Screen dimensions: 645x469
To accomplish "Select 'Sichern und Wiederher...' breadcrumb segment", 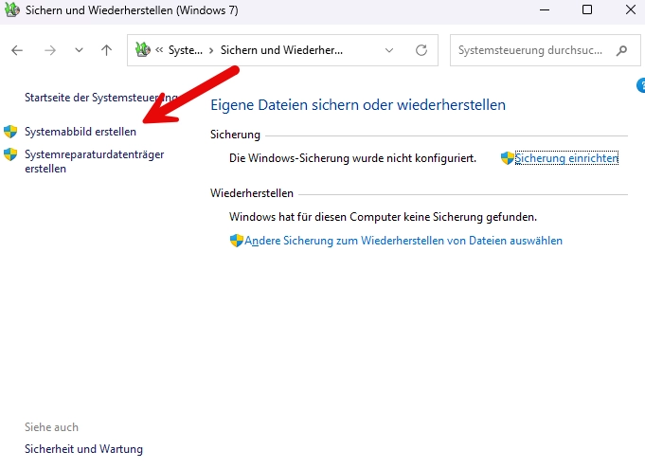I will (282, 50).
